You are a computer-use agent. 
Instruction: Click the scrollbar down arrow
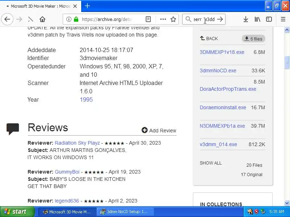pos(287,203)
